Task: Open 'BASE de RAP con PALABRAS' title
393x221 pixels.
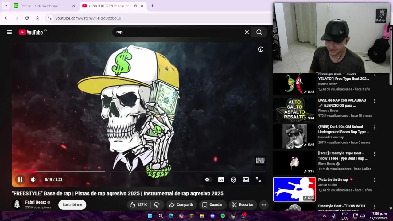Action: click(x=342, y=103)
